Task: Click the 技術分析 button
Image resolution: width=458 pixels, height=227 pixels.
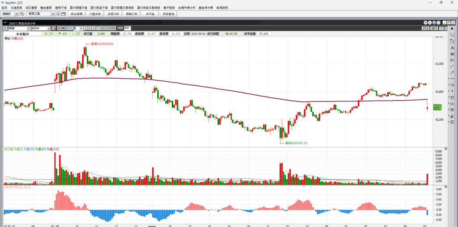Action: (x=112, y=14)
